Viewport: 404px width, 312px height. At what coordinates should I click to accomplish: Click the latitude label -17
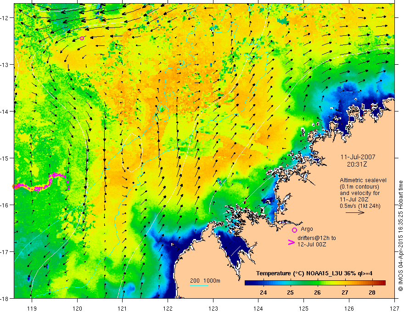(x=5, y=252)
